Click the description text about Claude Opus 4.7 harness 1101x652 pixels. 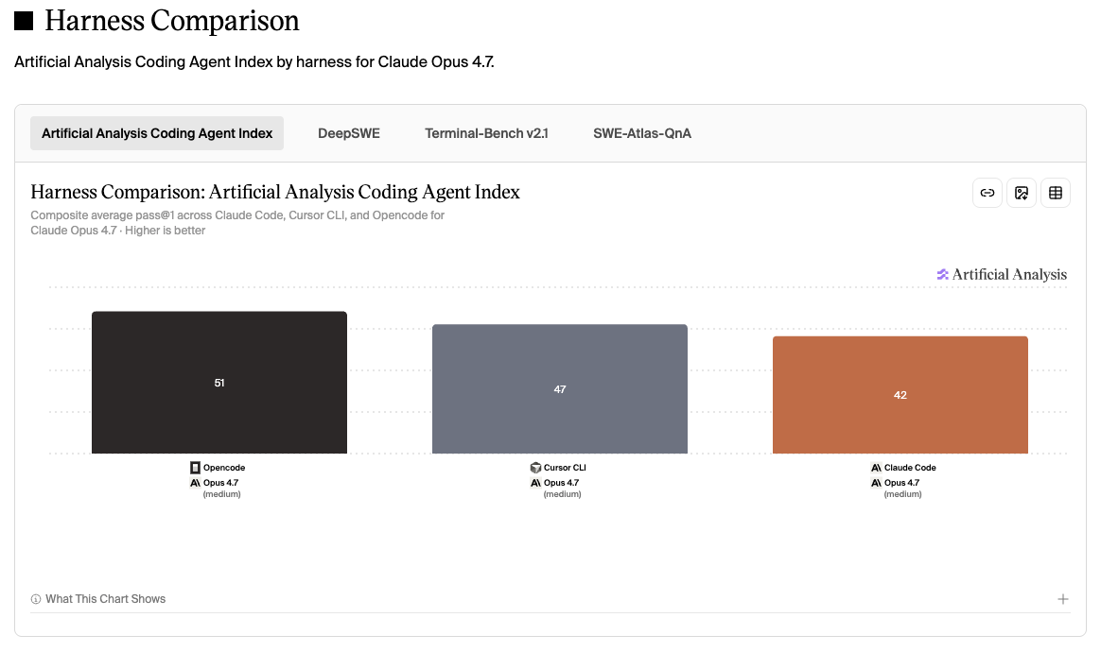tap(254, 61)
